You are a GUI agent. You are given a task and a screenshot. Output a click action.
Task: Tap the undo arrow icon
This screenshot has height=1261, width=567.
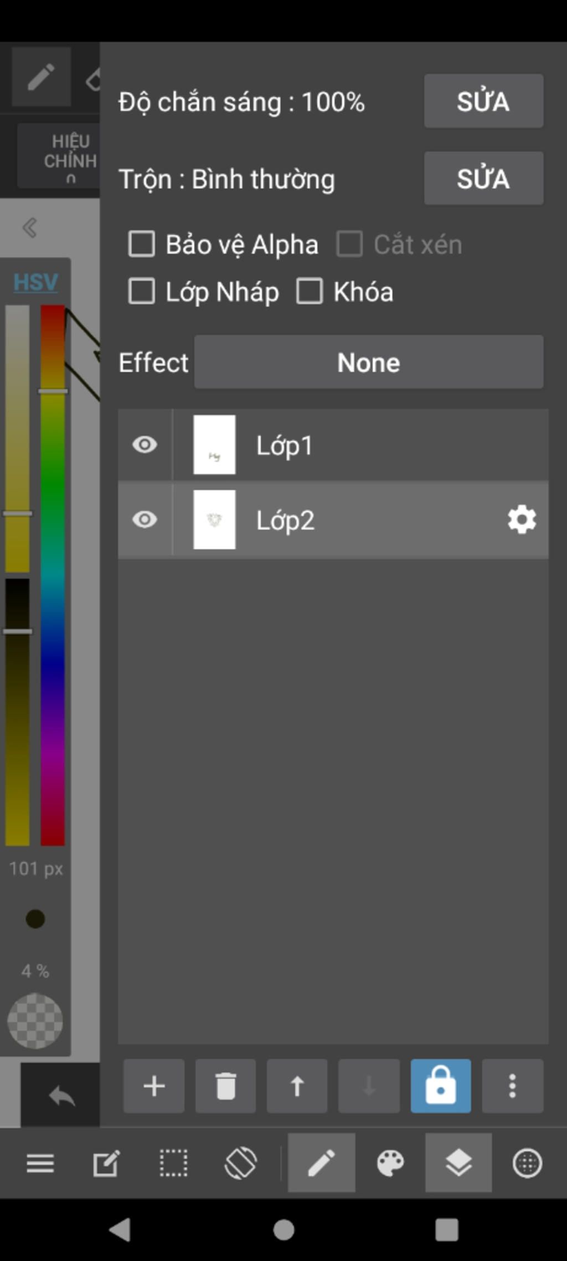tap(61, 1096)
